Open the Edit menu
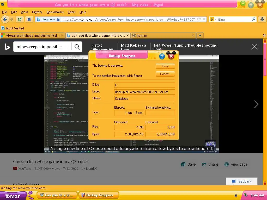 (x=14, y=12)
